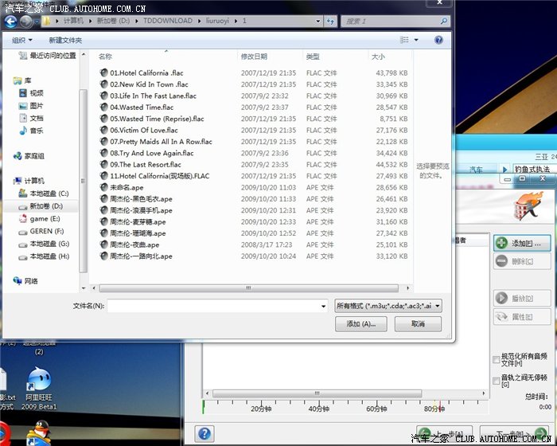This screenshot has height=446, width=557.
Task: Click the 添加 (A)... button in the dialog
Action: click(x=360, y=324)
